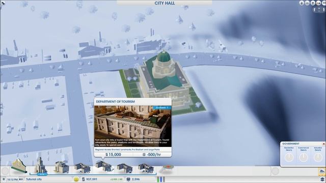
Task: Click the Department of Tourism preview image
Action: [132, 126]
